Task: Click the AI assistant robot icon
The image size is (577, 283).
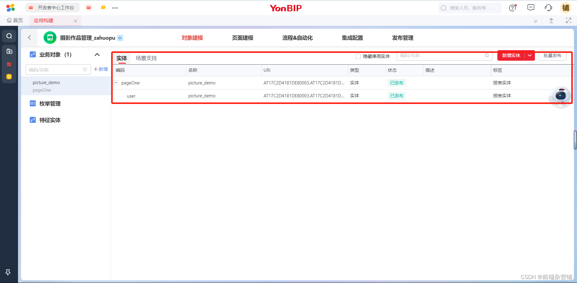Action: pyautogui.click(x=560, y=96)
